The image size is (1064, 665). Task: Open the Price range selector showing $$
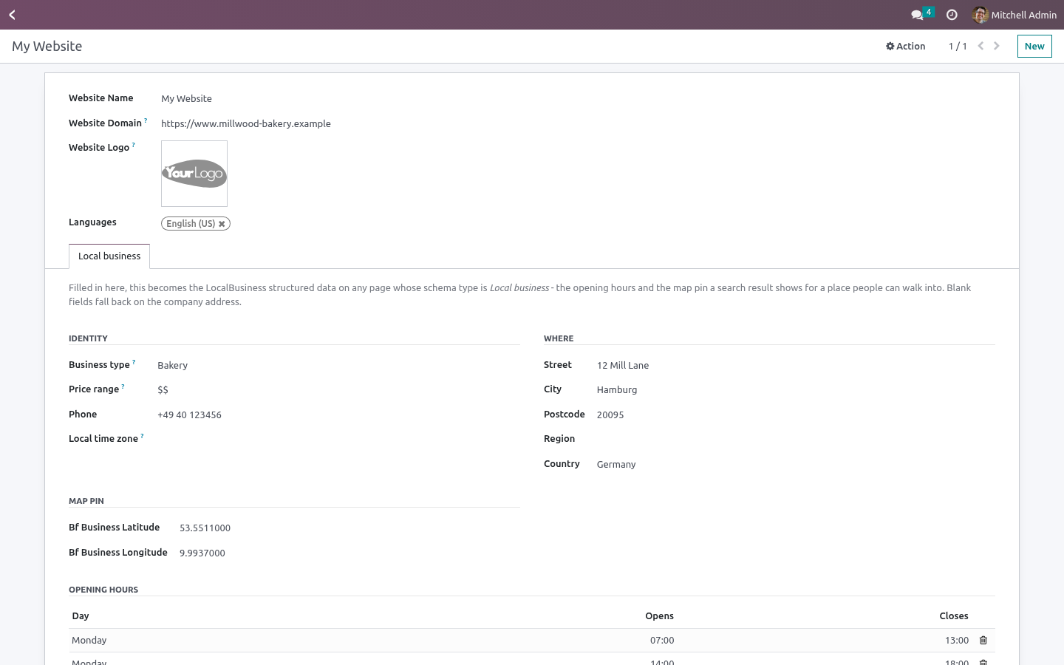pyautogui.click(x=338, y=389)
